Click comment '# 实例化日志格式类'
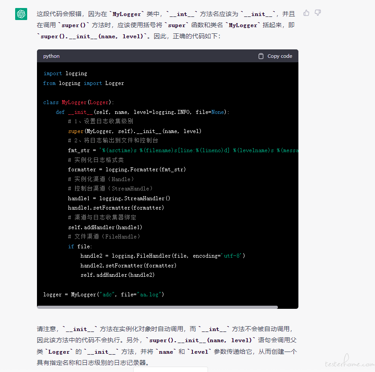The image size is (375, 372). click(96, 160)
